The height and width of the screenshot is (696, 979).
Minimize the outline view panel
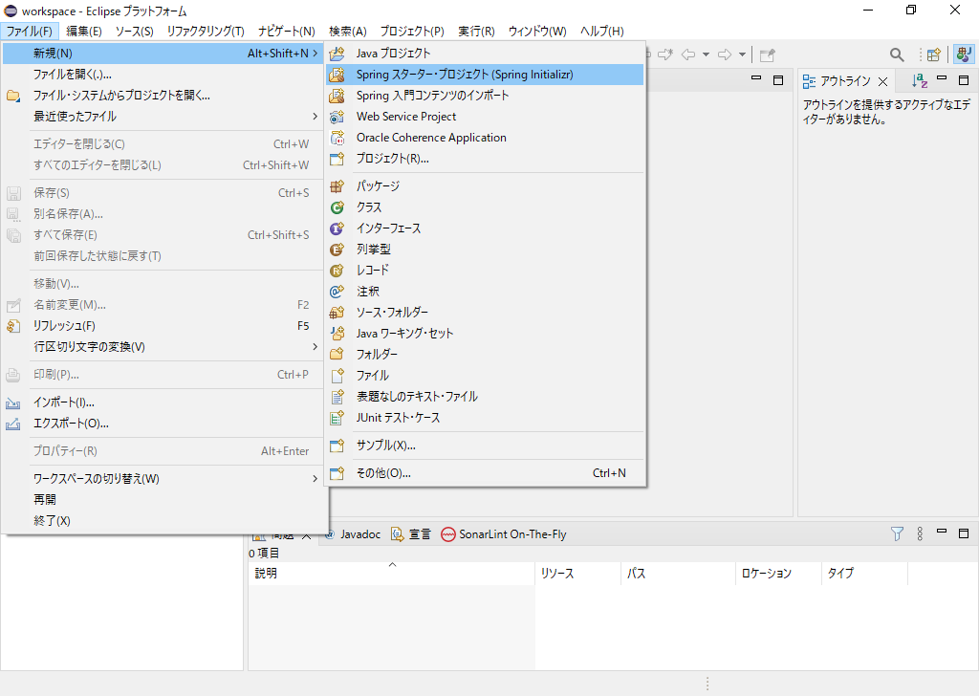point(942,79)
